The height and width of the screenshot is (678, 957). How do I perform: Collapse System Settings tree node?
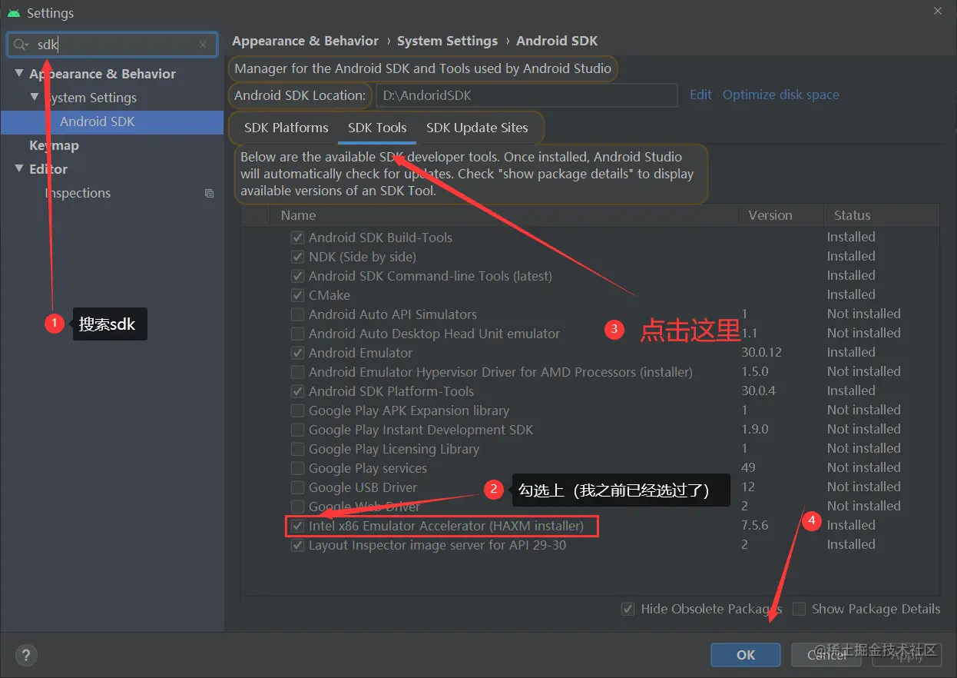point(35,97)
